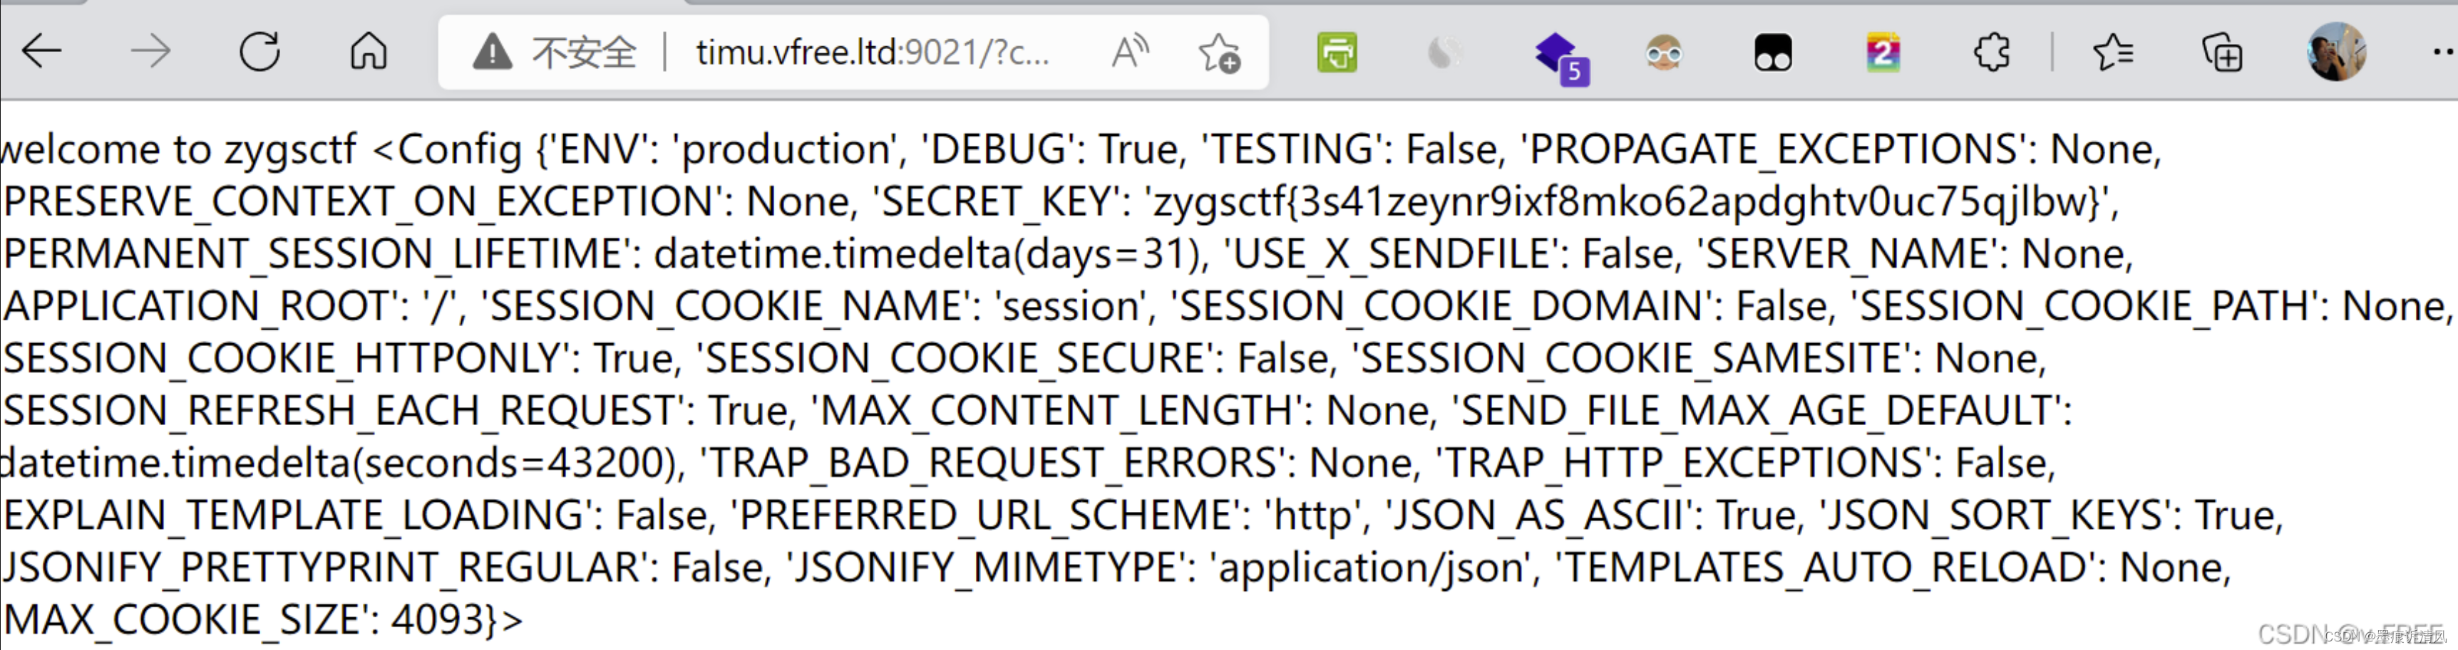The width and height of the screenshot is (2458, 650).
Task: Click the forward navigation arrow
Action: (150, 51)
